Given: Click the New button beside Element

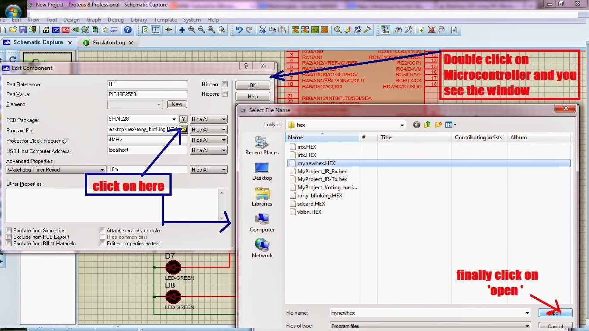Looking at the screenshot, I should pyautogui.click(x=177, y=104).
